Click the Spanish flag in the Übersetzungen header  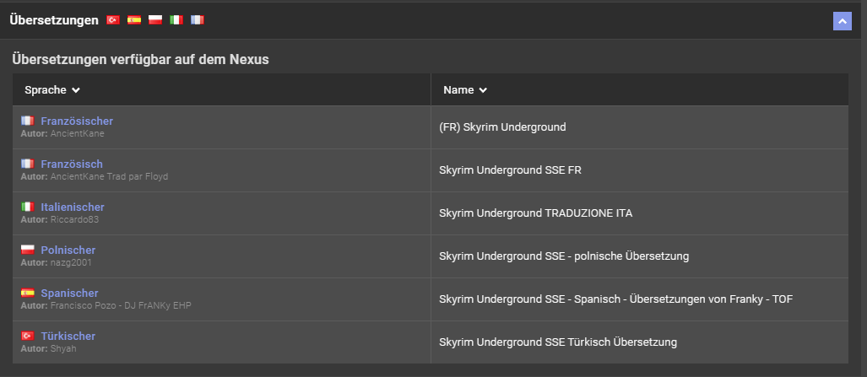(134, 20)
